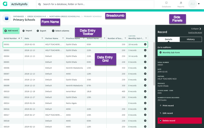The width and height of the screenshot is (204, 128).
Task: Open subform arrow for record 00010
Action: (145, 91)
